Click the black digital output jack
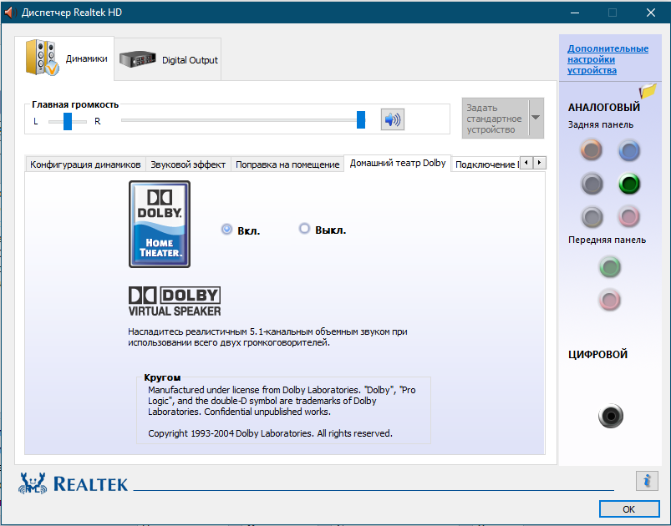 (x=611, y=416)
